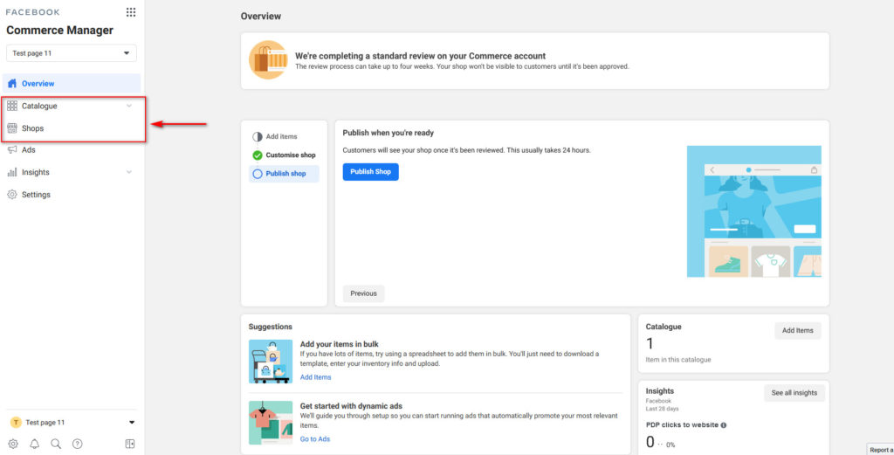
Task: Click the Publish Shop button
Action: click(370, 172)
